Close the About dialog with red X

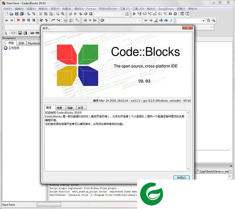tap(188, 27)
